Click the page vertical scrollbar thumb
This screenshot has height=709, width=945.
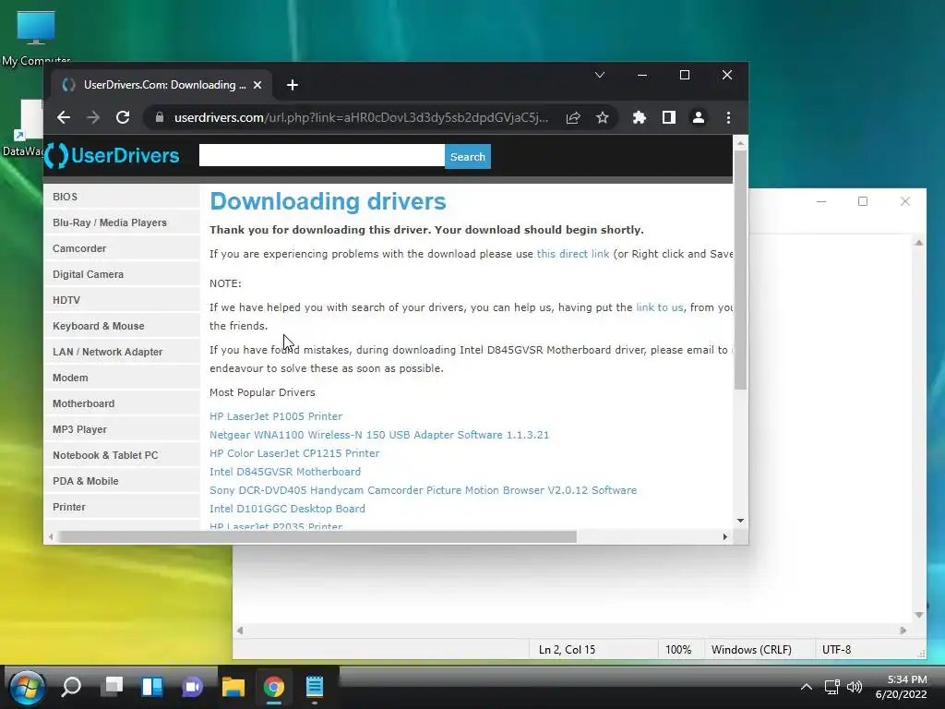tap(741, 270)
